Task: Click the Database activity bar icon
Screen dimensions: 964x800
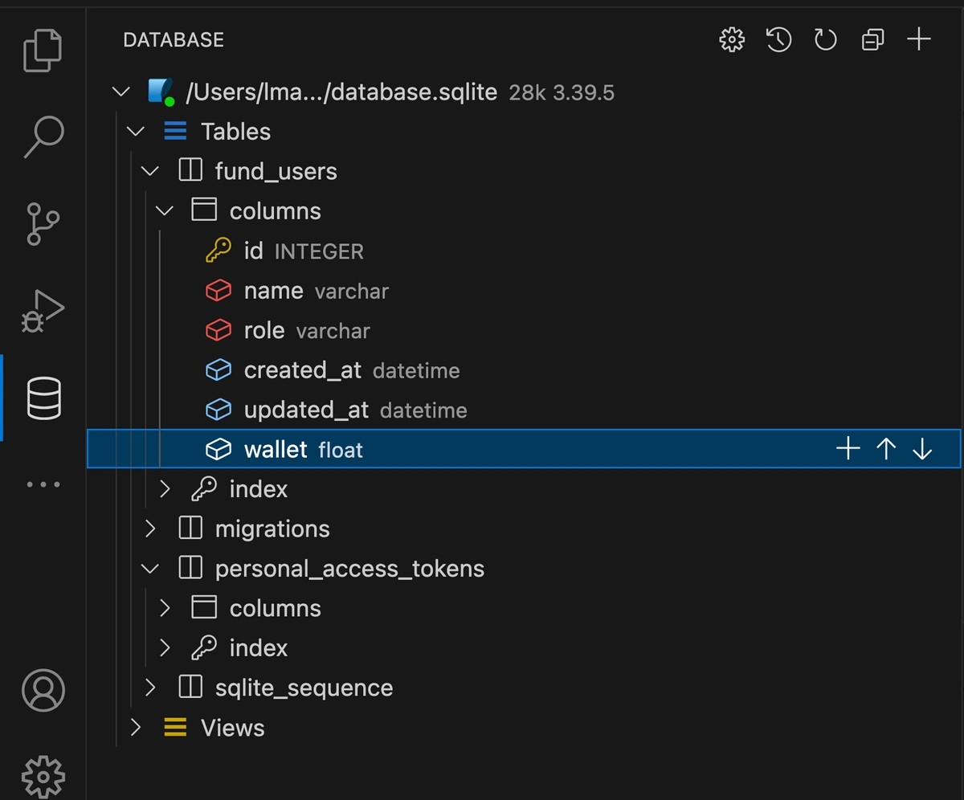Action: [x=44, y=398]
